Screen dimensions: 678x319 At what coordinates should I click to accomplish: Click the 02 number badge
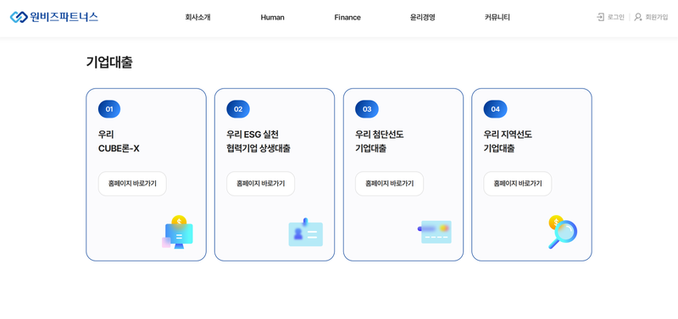238,109
